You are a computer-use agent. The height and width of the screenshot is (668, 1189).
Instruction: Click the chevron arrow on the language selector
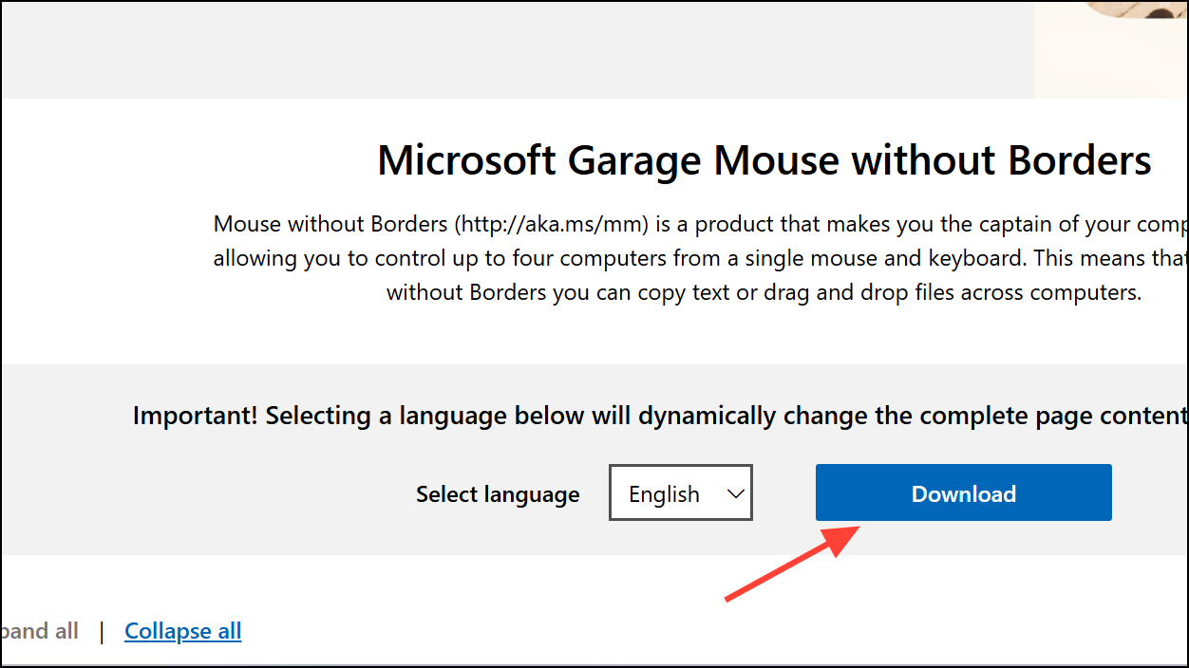tap(735, 492)
